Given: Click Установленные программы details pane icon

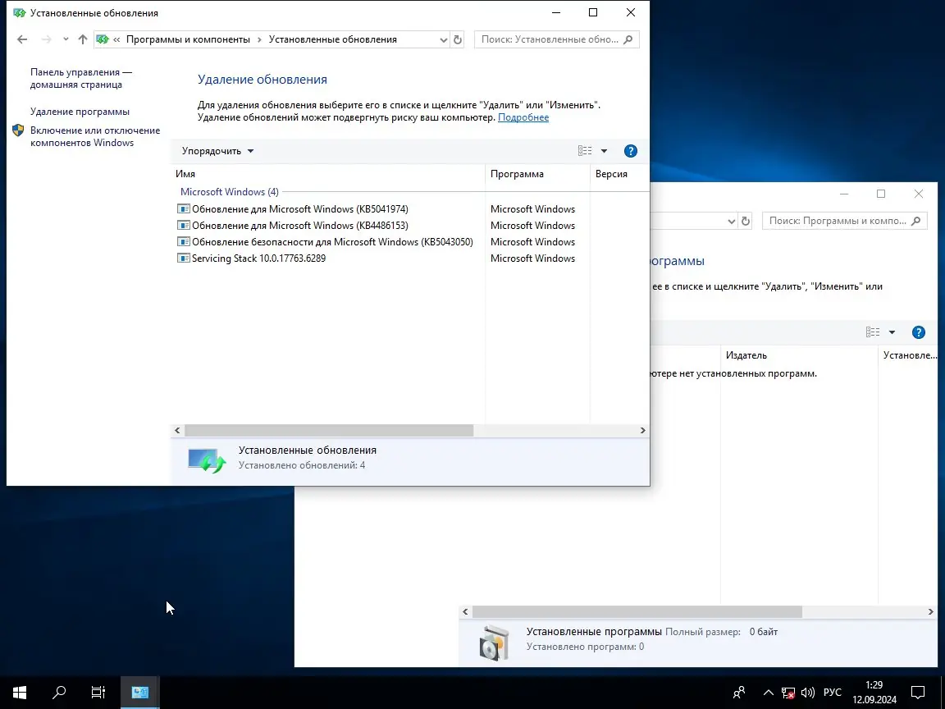Looking at the screenshot, I should [x=494, y=643].
